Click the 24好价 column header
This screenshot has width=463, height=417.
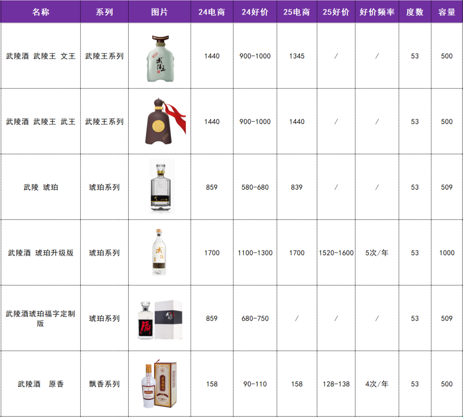tap(255, 12)
